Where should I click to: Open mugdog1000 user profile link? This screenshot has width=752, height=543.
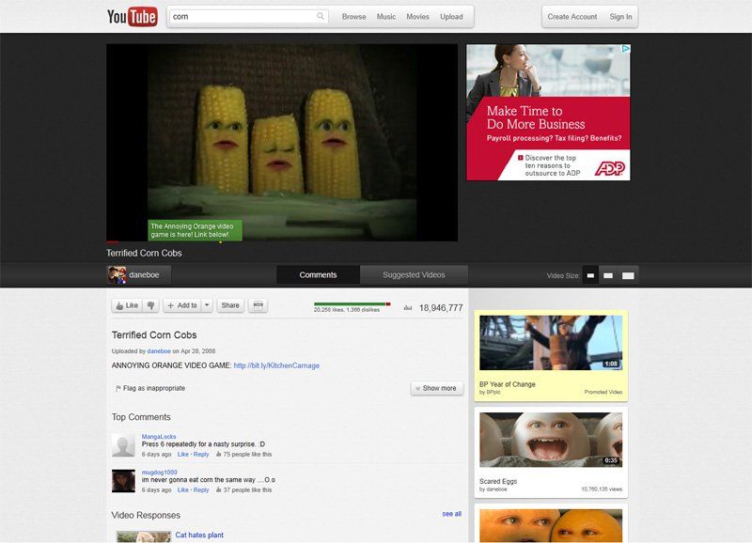(x=159, y=472)
